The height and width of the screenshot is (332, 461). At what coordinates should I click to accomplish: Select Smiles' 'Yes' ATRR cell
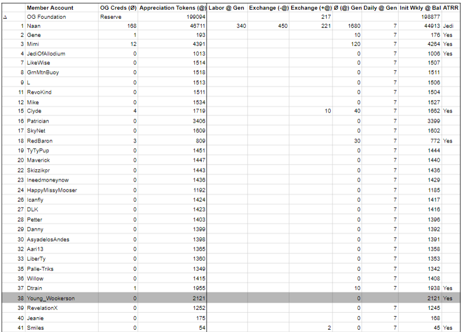tap(447, 328)
